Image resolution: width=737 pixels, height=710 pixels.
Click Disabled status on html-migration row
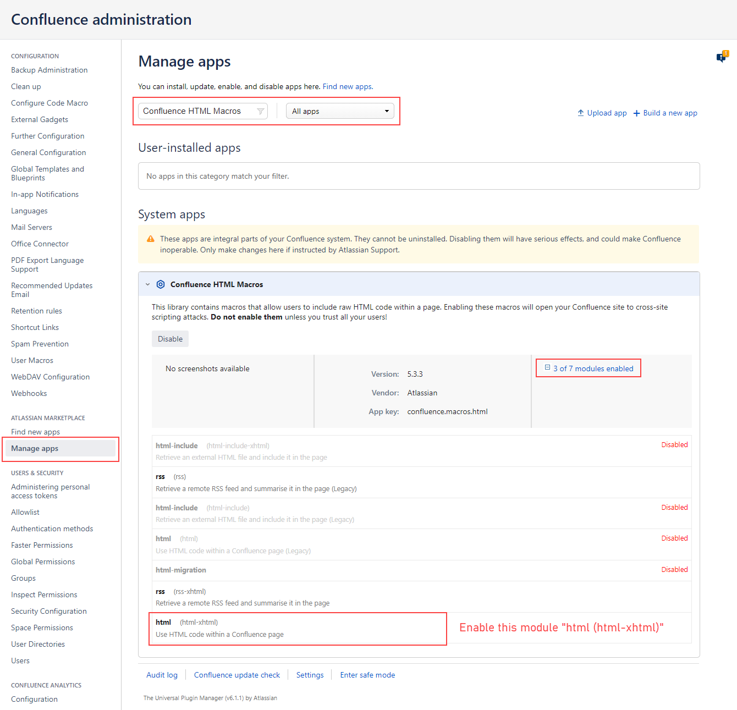tap(674, 569)
